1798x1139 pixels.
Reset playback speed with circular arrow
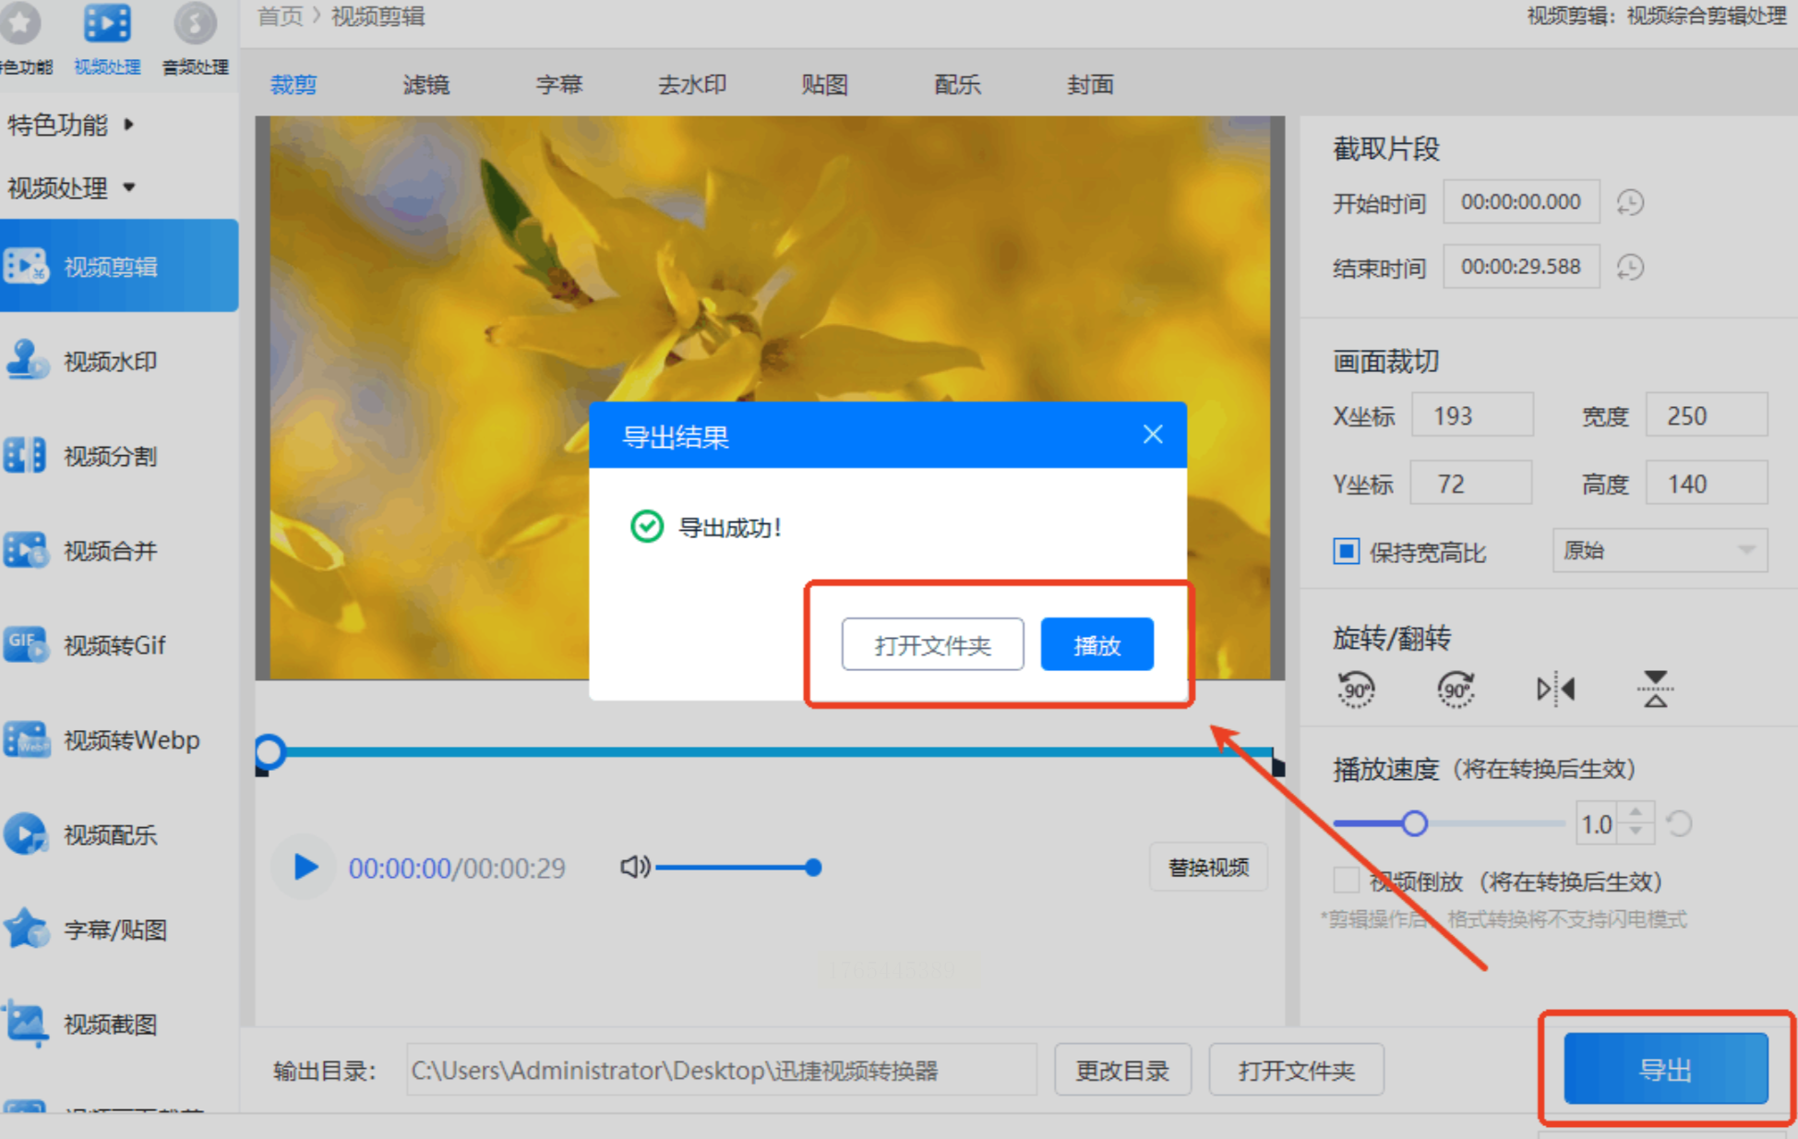(x=1679, y=823)
